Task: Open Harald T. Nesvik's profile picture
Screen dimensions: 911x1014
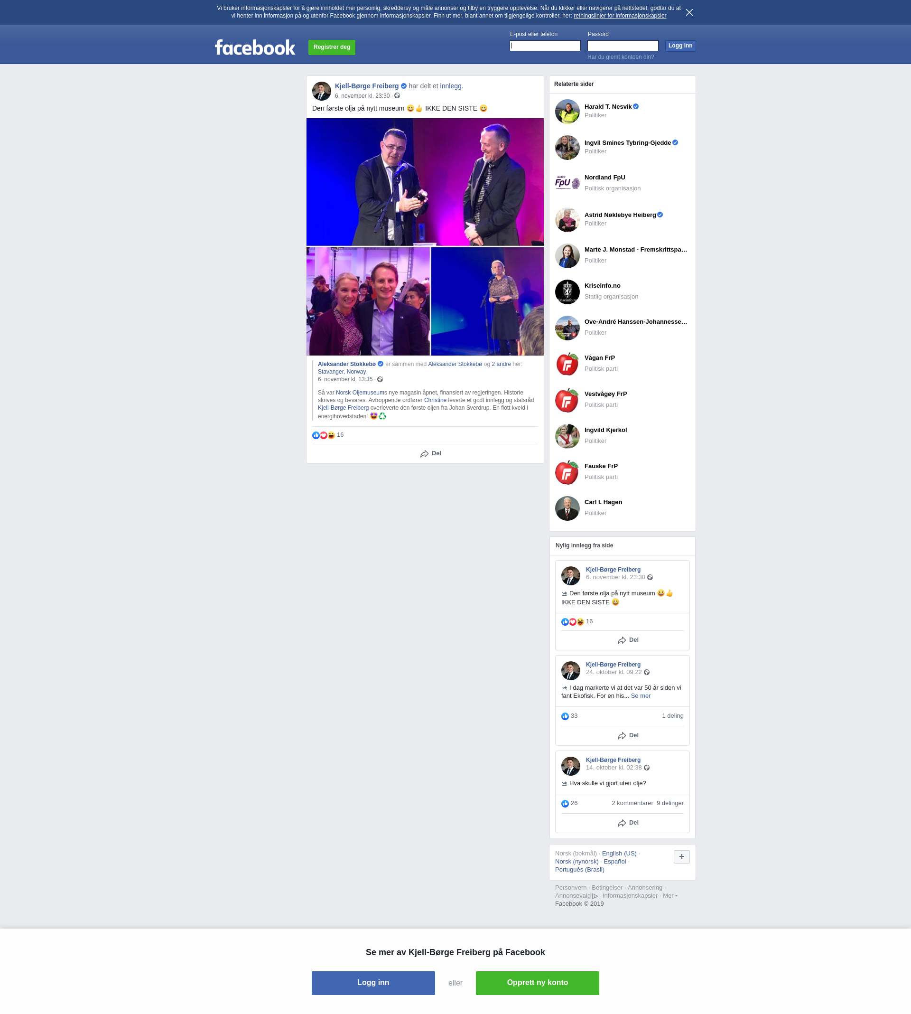Action: point(567,111)
